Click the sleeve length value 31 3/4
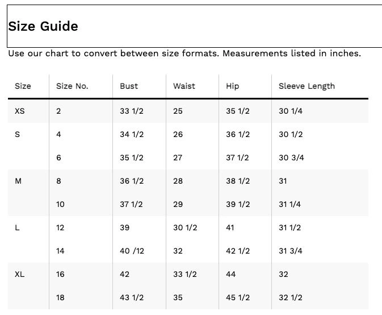This screenshot has width=382, height=315. pos(291,251)
